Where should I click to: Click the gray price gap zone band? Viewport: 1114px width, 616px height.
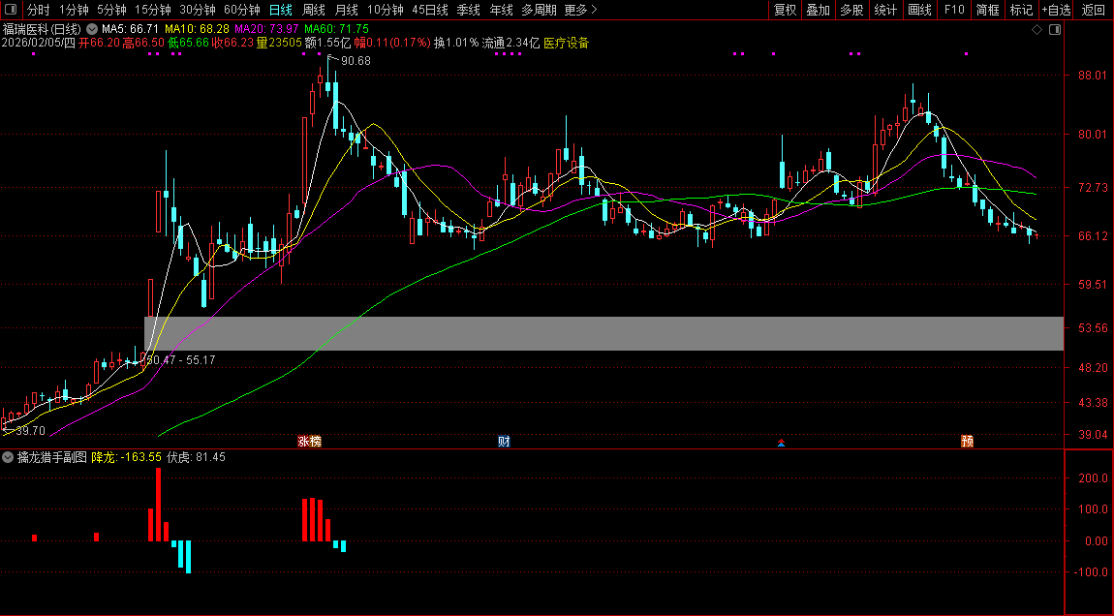pyautogui.click(x=603, y=333)
